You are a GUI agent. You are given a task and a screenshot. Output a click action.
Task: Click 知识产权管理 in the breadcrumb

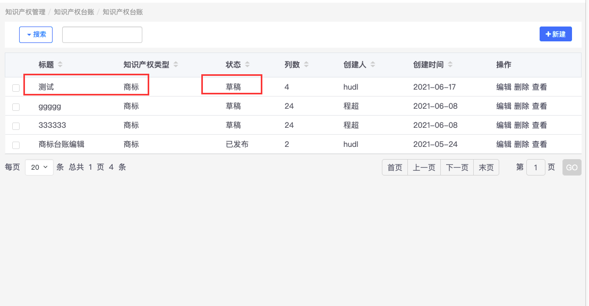pos(25,12)
